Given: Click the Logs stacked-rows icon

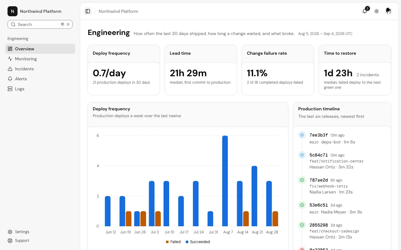Looking at the screenshot, I should coord(10,89).
